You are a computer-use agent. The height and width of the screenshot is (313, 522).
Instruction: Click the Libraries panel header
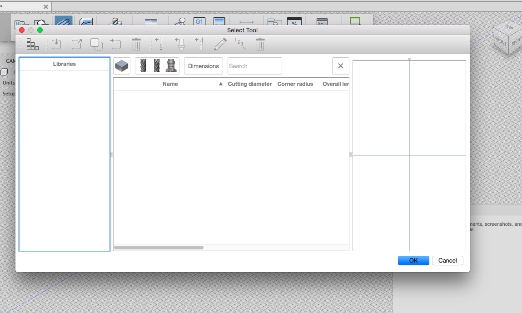click(x=64, y=64)
